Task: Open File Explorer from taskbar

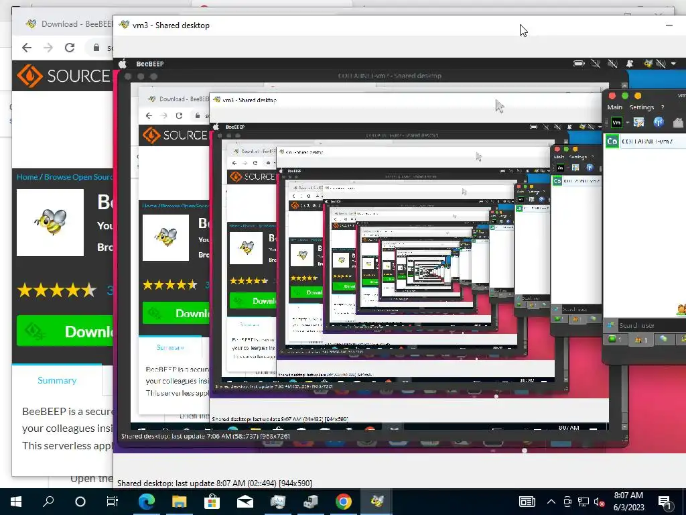Action: 179,502
